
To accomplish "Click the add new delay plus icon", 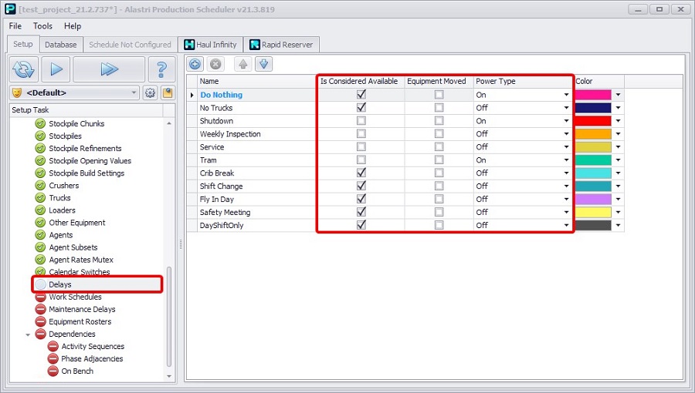I will (x=195, y=64).
